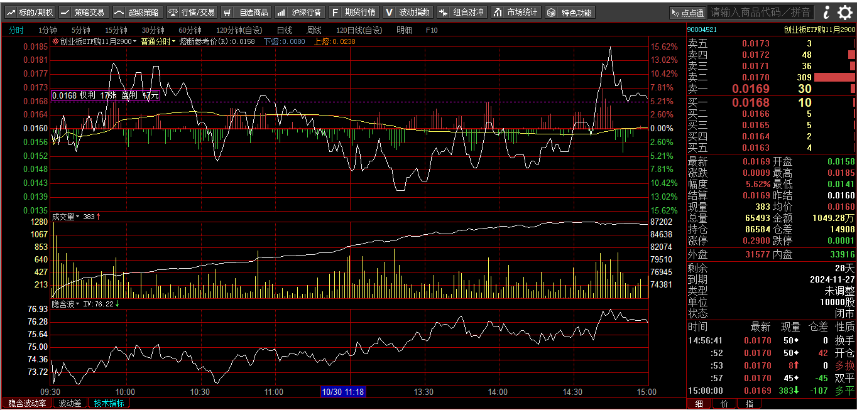This screenshot has width=857, height=410.
Task: Expand the 创业板ETF购11月2900 contract dropdown
Action: coord(96,41)
